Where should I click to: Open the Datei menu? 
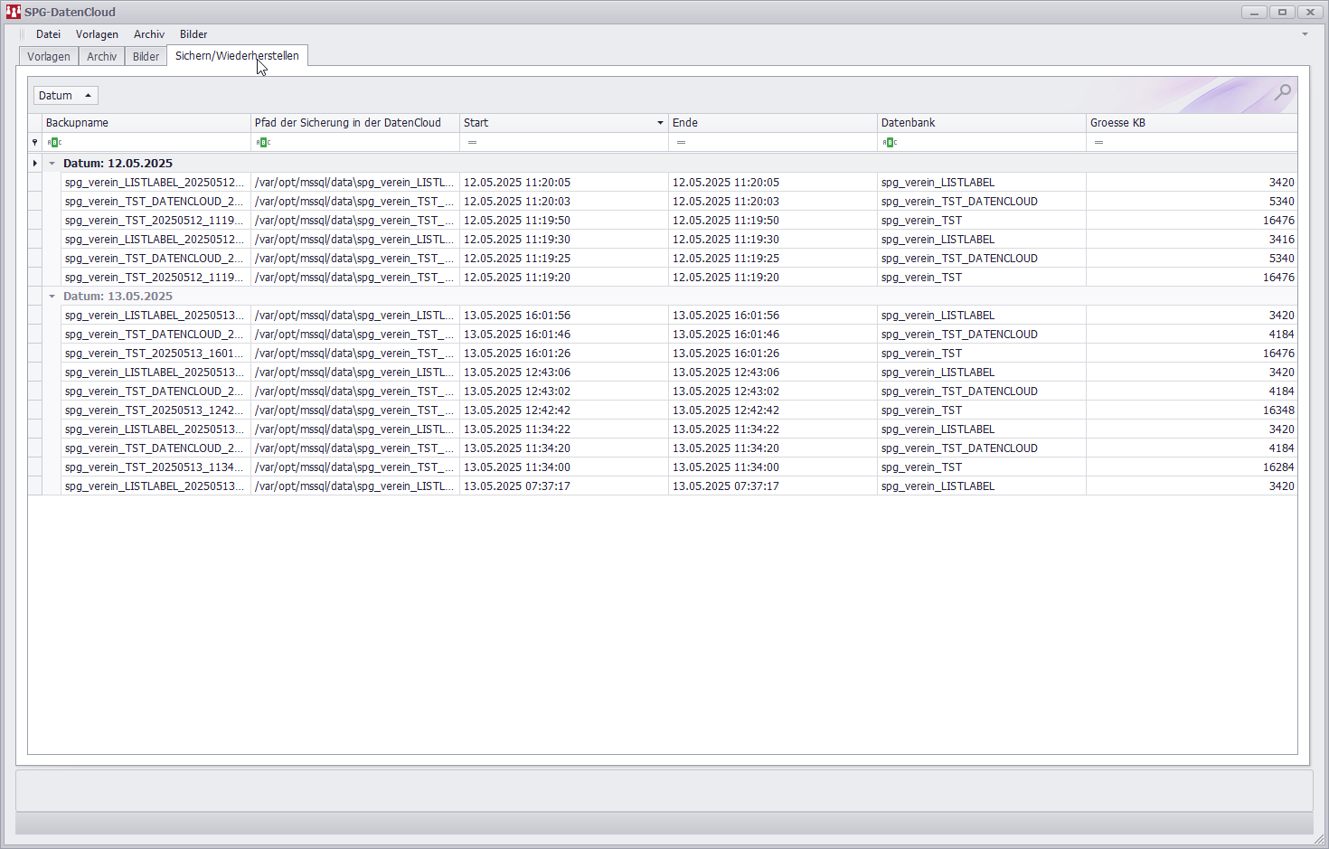48,34
